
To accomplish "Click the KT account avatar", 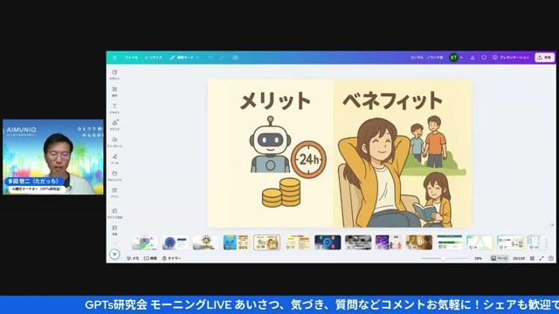I will 453,58.
